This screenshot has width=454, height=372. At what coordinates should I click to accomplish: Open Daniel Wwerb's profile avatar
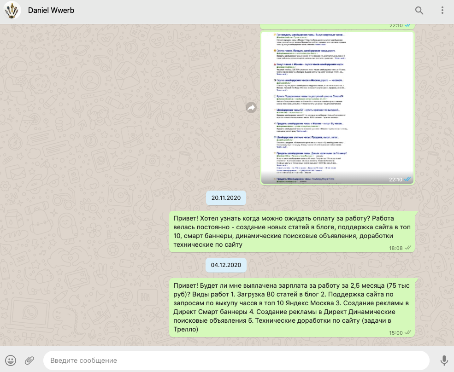click(x=12, y=10)
